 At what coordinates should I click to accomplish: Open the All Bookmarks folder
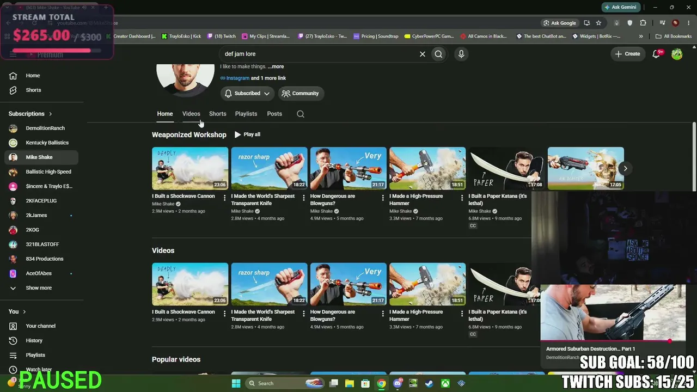[674, 36]
